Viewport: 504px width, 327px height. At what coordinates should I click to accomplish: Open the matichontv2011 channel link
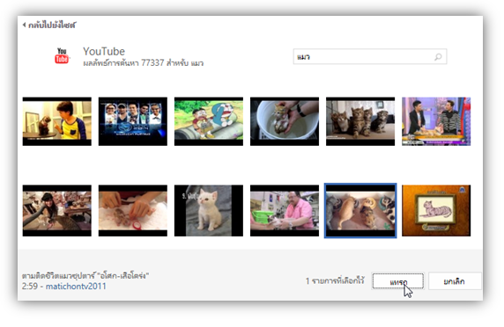click(76, 286)
